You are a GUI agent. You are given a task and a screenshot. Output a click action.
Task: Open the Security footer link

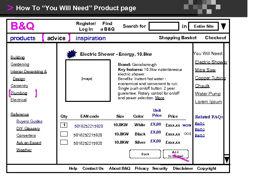tap(160, 168)
